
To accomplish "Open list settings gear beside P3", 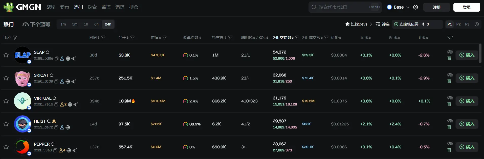I will [477, 24].
